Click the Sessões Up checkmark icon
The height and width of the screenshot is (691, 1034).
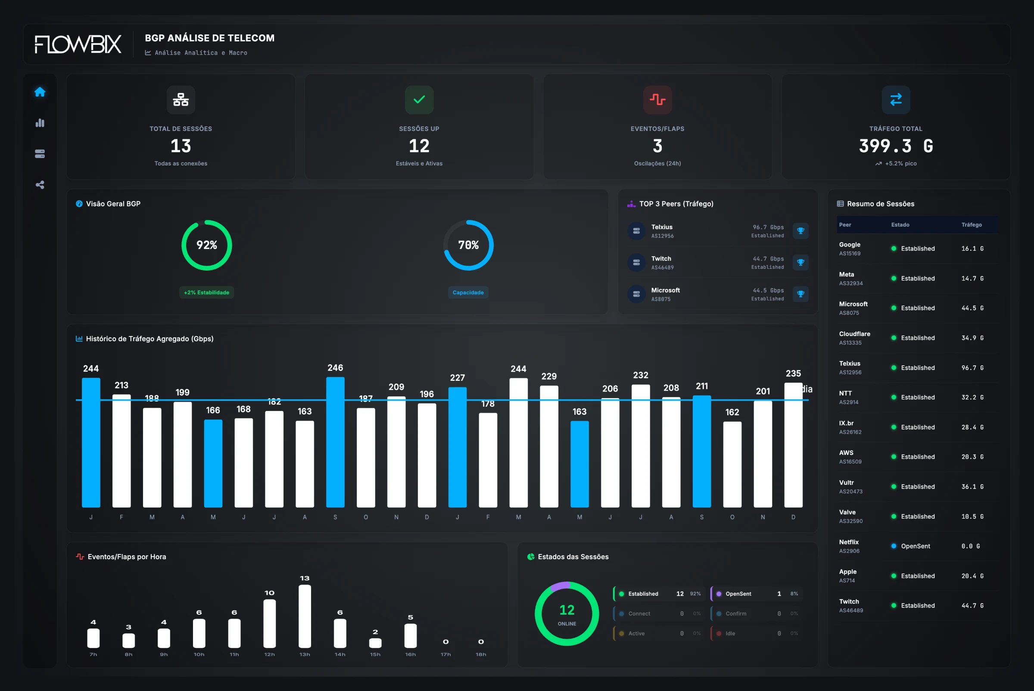click(419, 100)
